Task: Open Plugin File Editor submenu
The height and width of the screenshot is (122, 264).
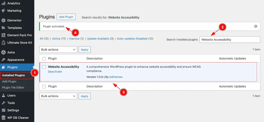Action: pyautogui.click(x=13, y=87)
